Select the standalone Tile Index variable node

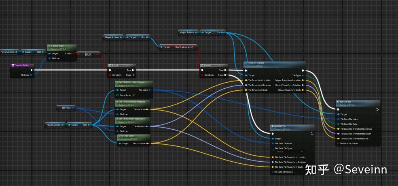click(x=66, y=108)
